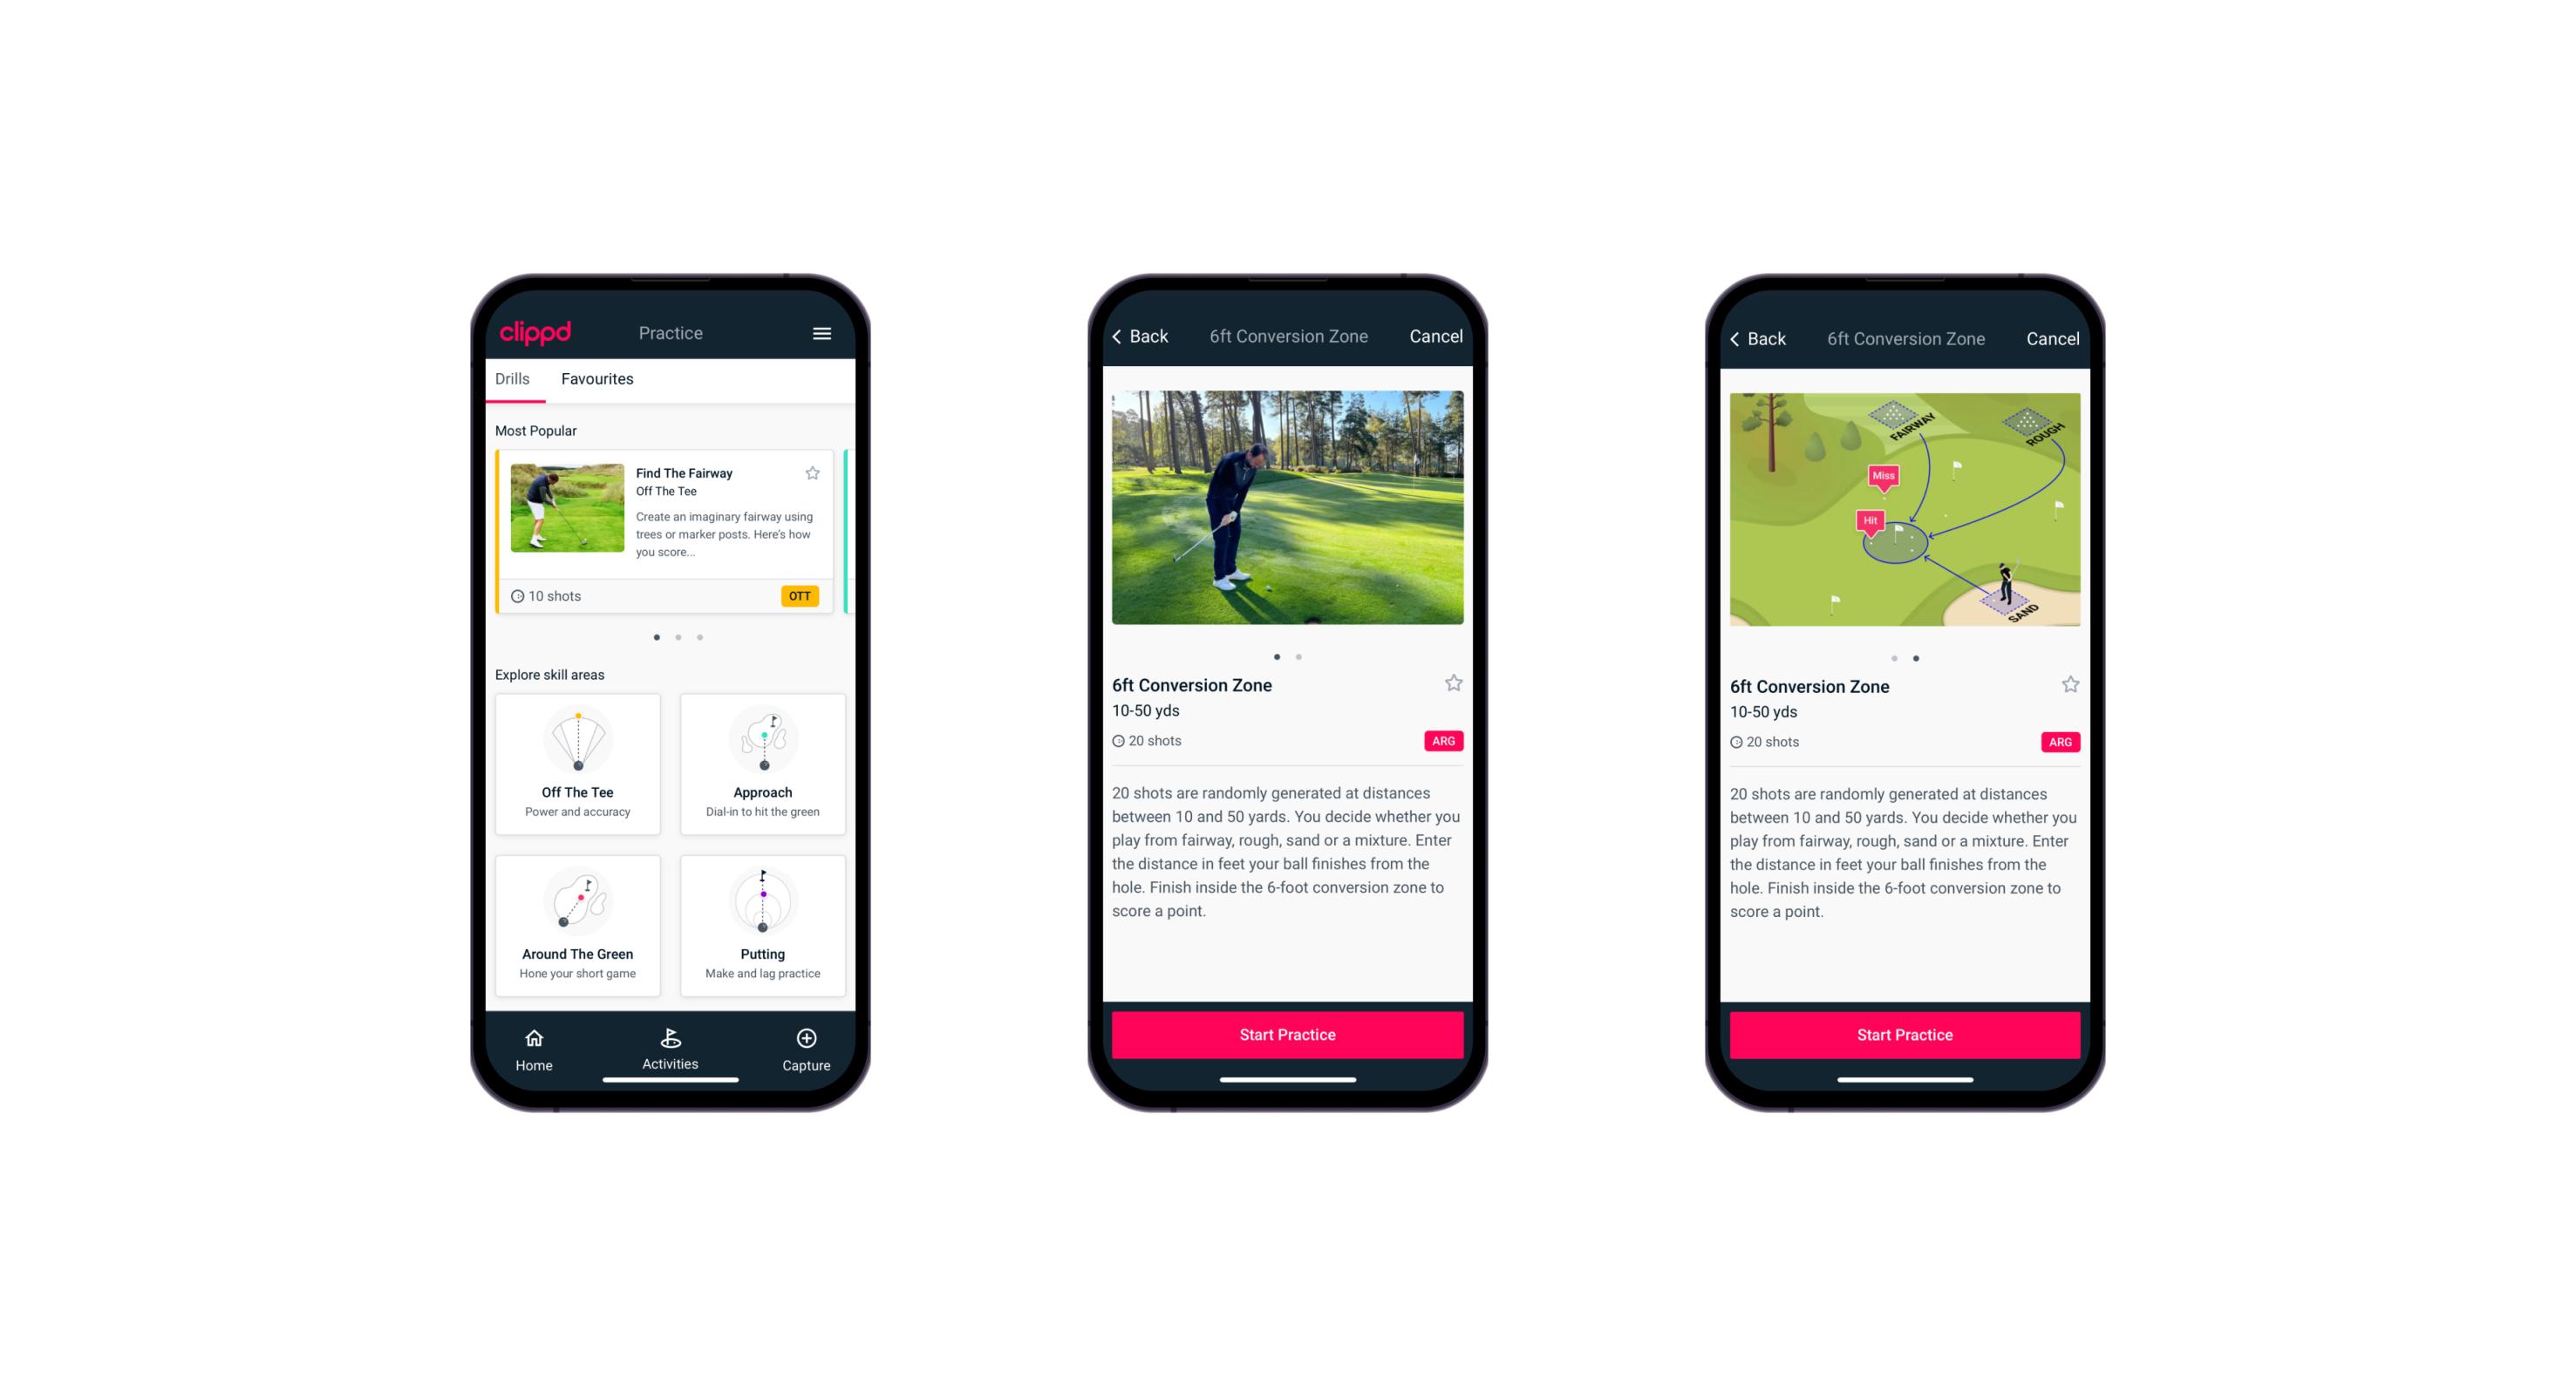Tap Start Practice button on drill
The width and height of the screenshot is (2576, 1386).
pos(1287,1033)
